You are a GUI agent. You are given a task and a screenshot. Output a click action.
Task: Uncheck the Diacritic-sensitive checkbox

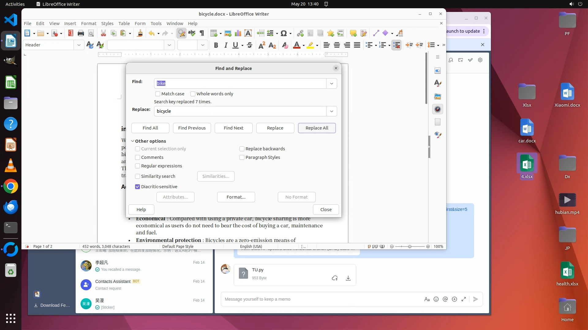coord(138,187)
